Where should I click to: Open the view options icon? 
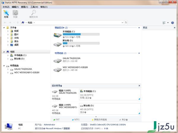point(164,23)
